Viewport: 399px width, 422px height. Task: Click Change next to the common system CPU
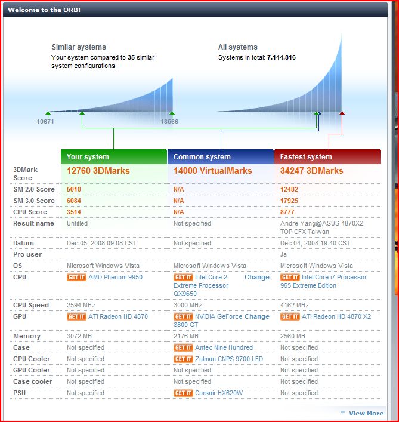point(257,277)
